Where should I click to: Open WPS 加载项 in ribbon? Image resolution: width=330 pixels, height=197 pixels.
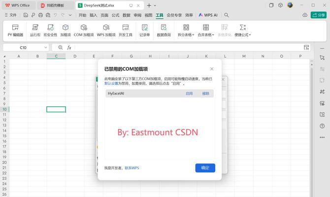106,31
